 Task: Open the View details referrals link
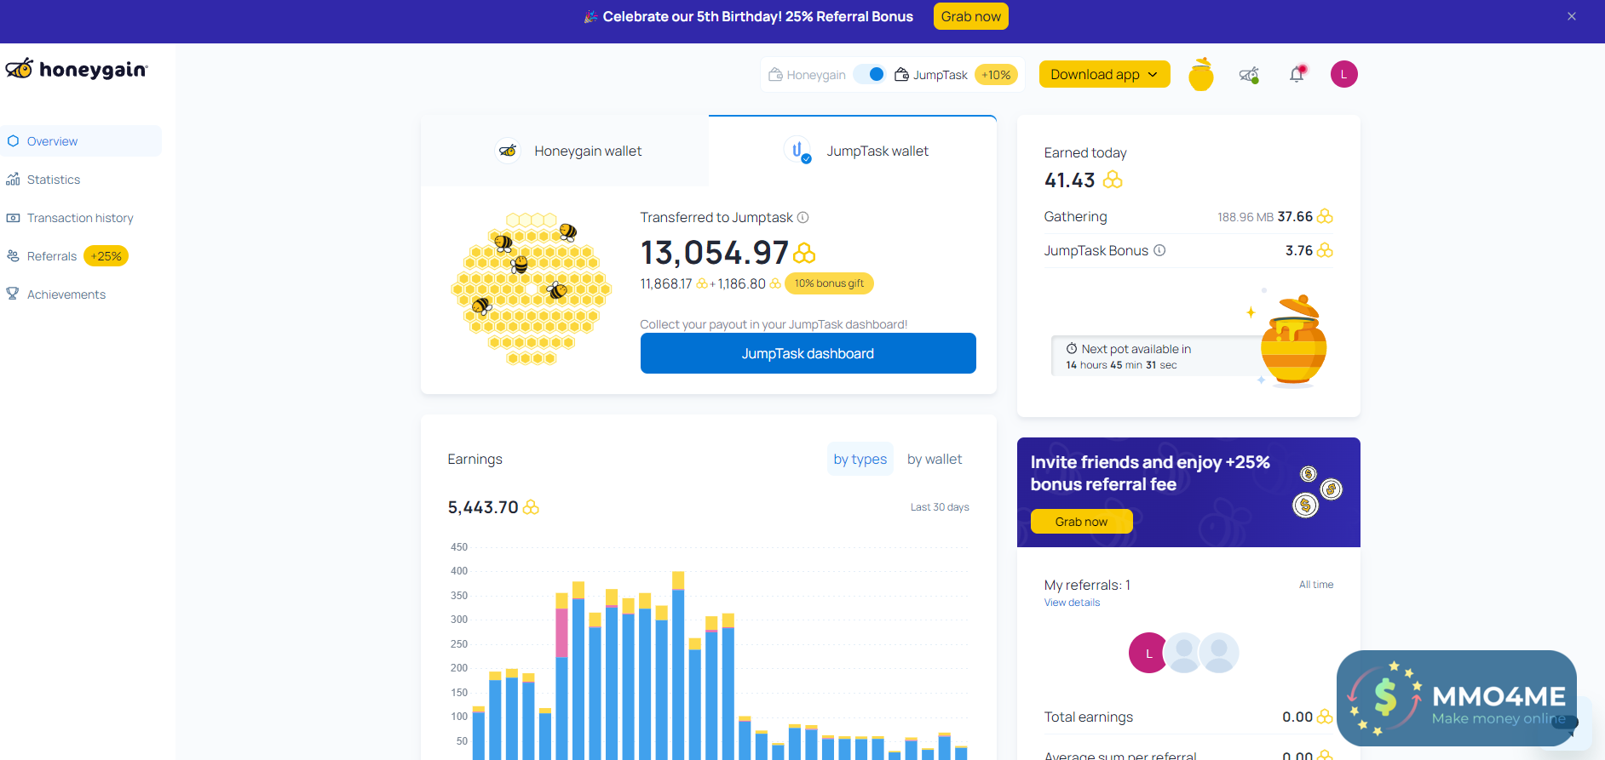click(x=1072, y=603)
